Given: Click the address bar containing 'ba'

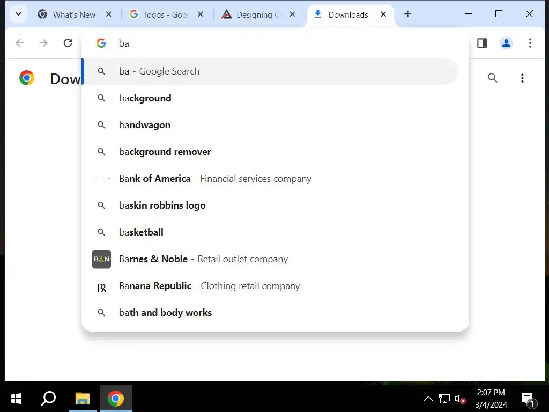Looking at the screenshot, I should coord(275,43).
